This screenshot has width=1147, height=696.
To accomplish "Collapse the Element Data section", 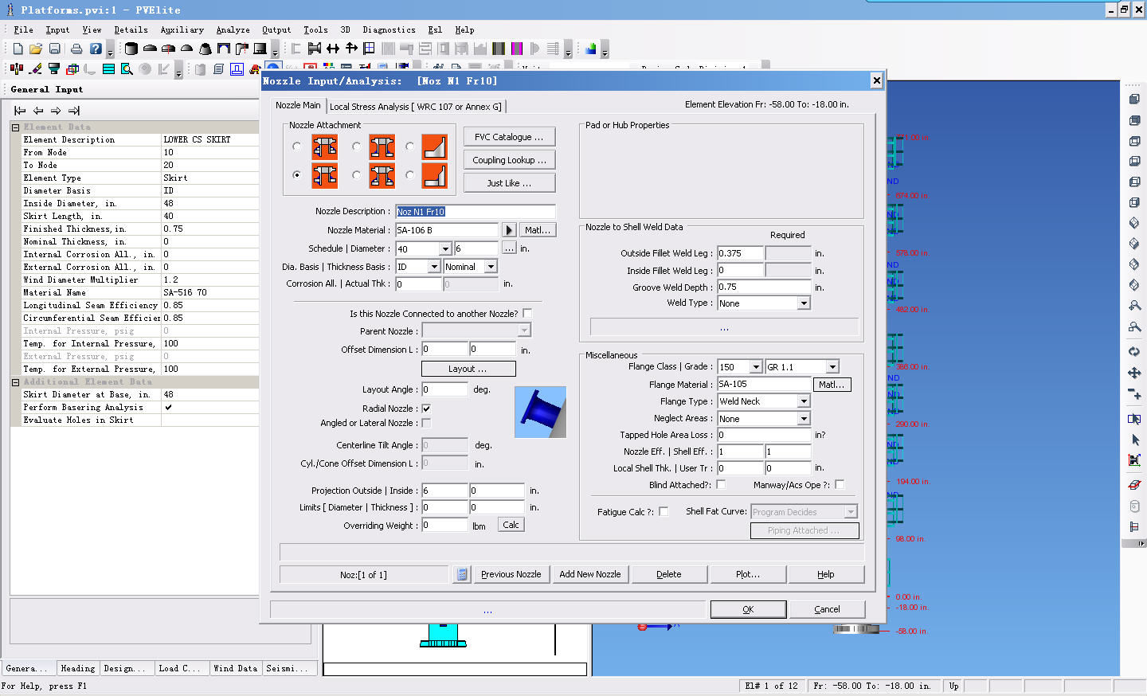I will (x=16, y=127).
